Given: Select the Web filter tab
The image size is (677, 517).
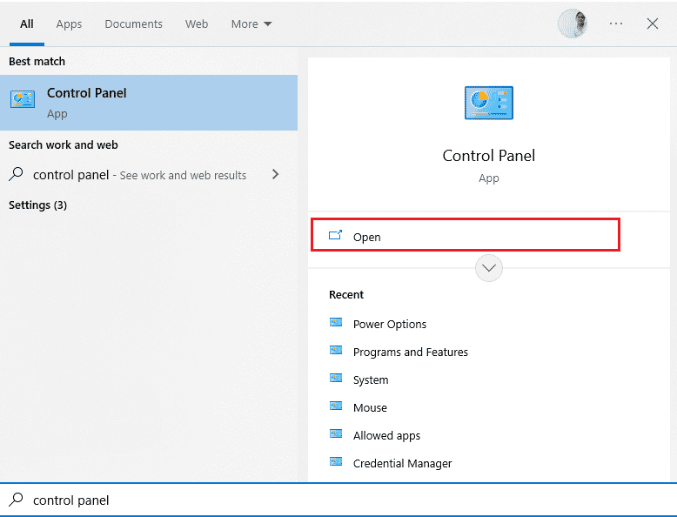Looking at the screenshot, I should [197, 24].
